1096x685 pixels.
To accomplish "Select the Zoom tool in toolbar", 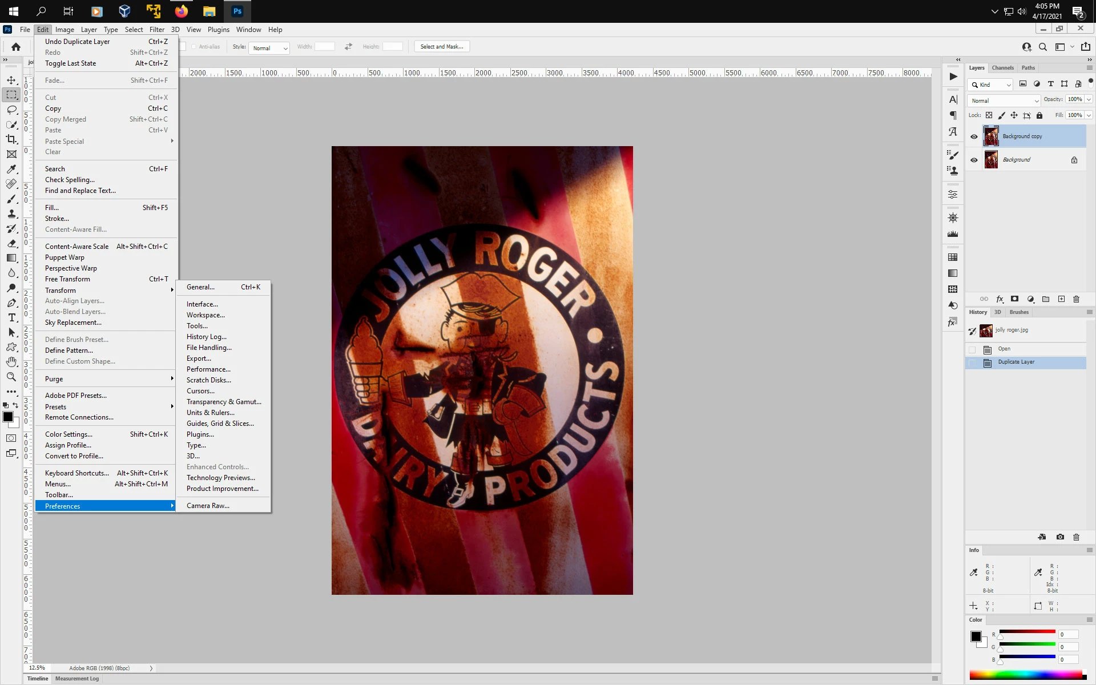I will (11, 377).
